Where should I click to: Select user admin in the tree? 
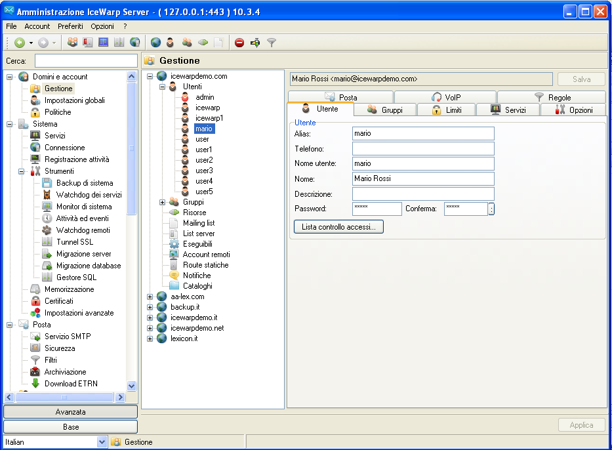tap(205, 97)
